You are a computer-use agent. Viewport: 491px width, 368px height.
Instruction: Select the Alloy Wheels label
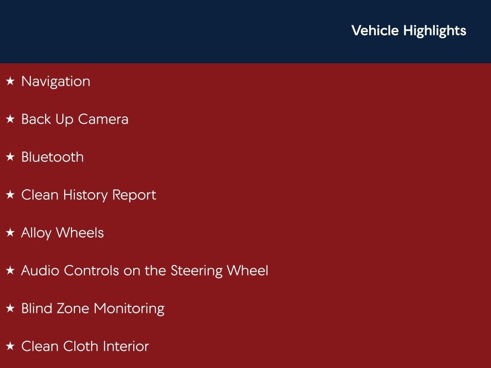coord(62,233)
